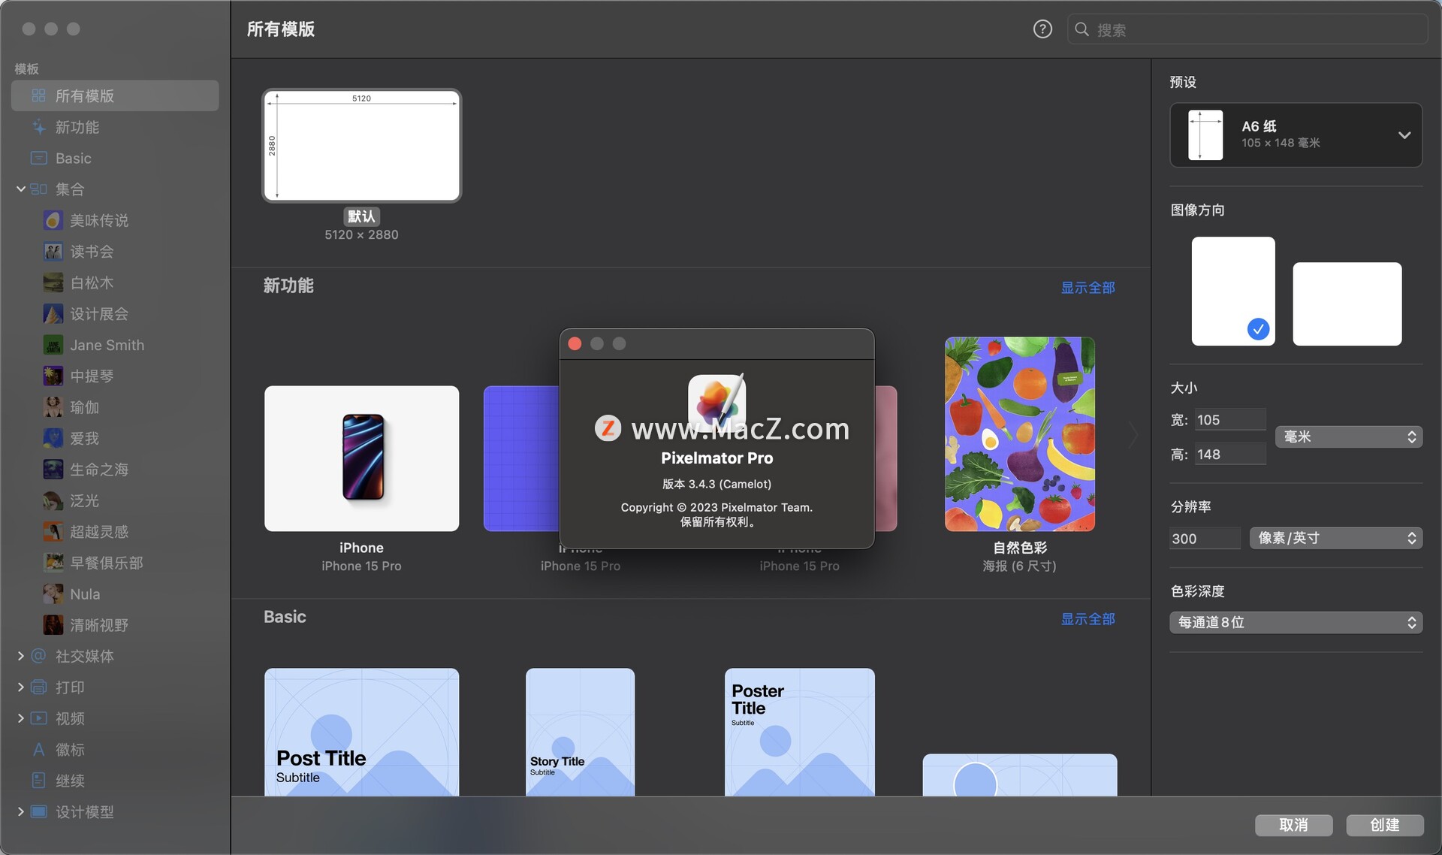Screen dimensions: 1442x855
Task: Select the Story Title basic template
Action: (580, 732)
